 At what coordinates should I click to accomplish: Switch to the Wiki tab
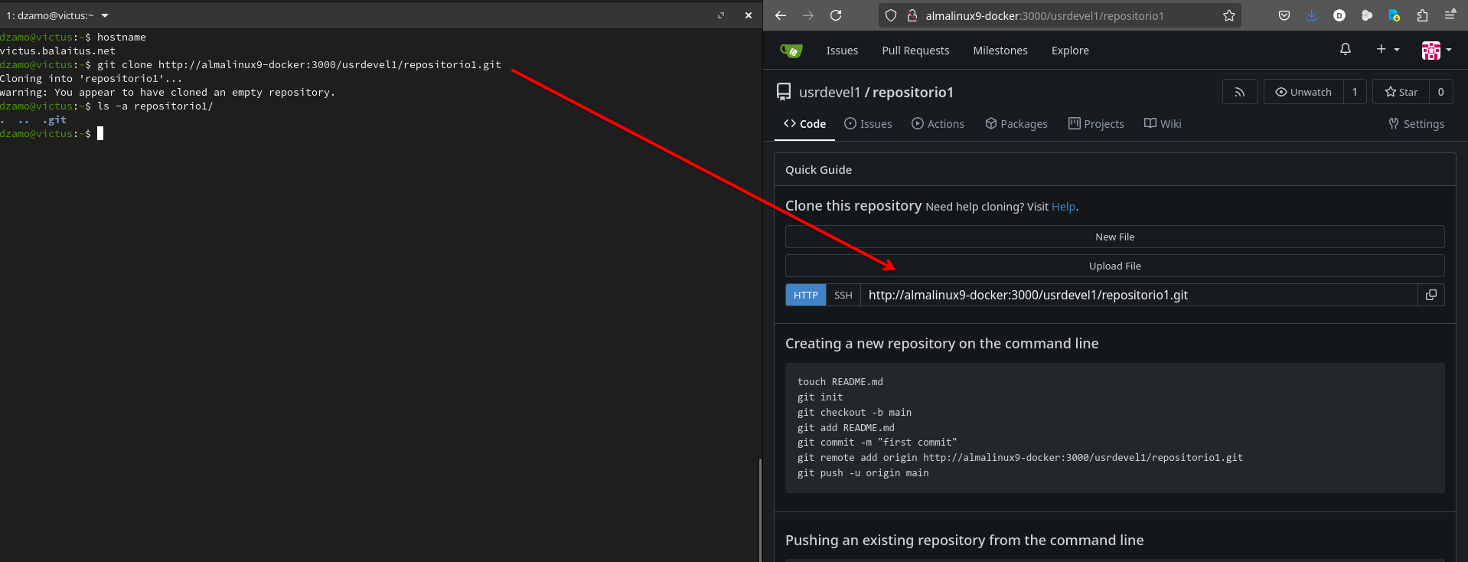pyautogui.click(x=1162, y=124)
